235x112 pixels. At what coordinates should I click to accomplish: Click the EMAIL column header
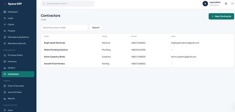click(x=174, y=37)
